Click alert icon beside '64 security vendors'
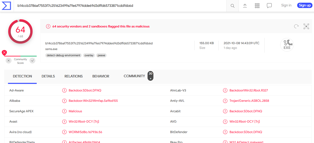314x143 pixels. tap(48, 26)
